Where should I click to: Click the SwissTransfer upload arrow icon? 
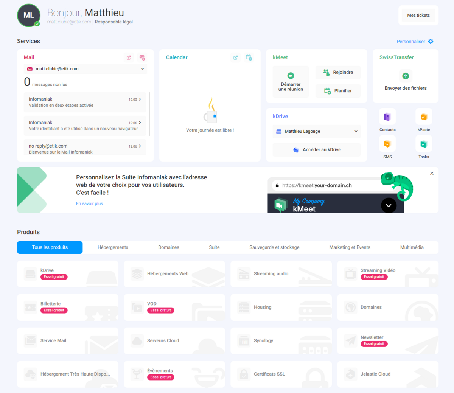pos(406,76)
